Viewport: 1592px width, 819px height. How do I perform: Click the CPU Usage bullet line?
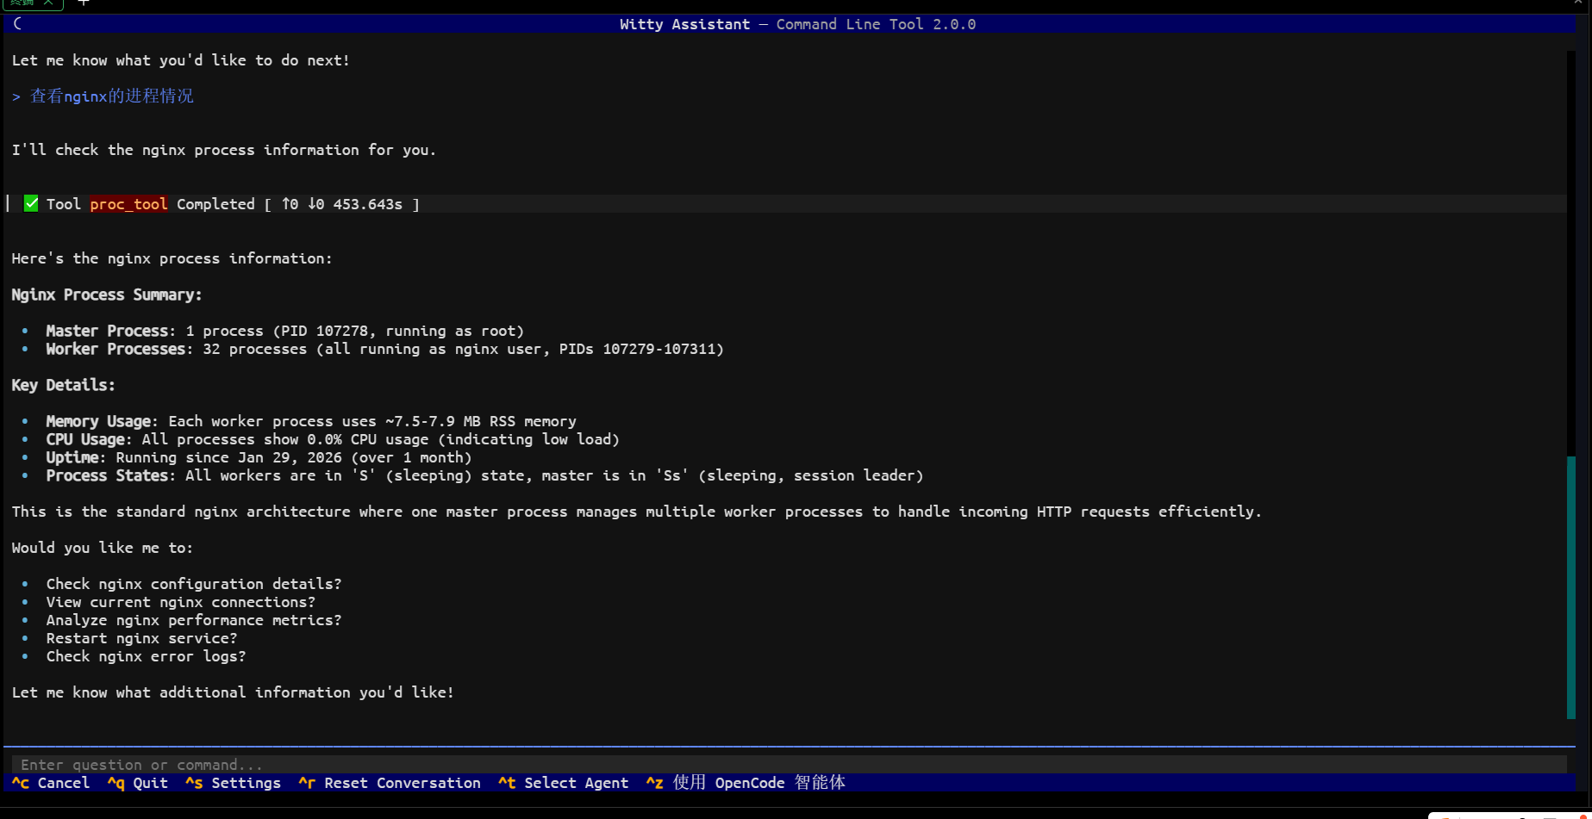tap(333, 439)
